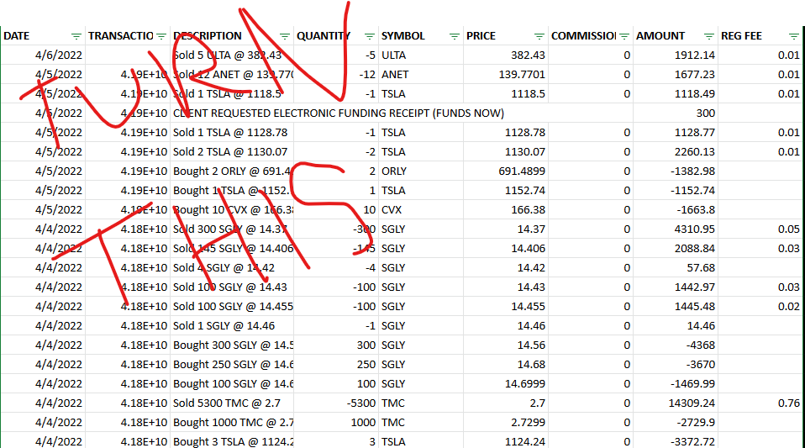Viewport: 805px width, 448px height.
Task: Select the quantity cell 300
Action: (336, 345)
